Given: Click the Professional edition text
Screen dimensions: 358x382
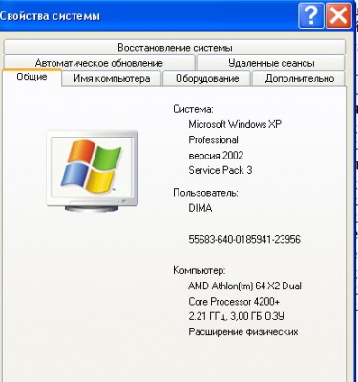Looking at the screenshot, I should coord(213,139).
